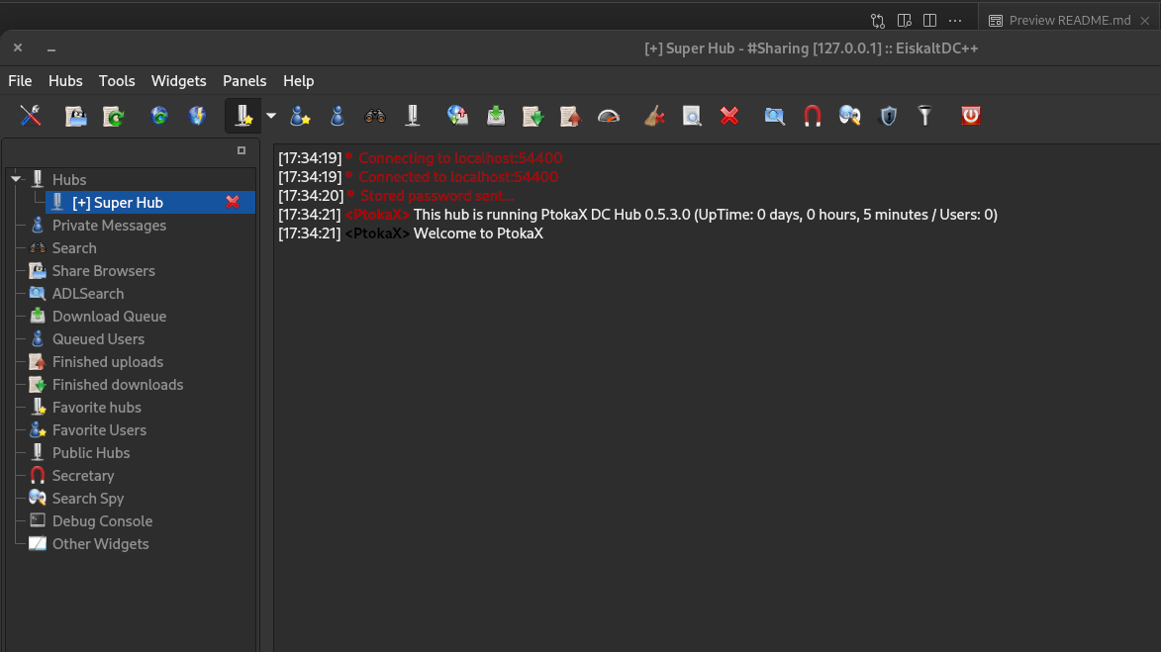Open Search Spy in sidebar tree
The height and width of the screenshot is (652, 1161).
[x=87, y=499]
